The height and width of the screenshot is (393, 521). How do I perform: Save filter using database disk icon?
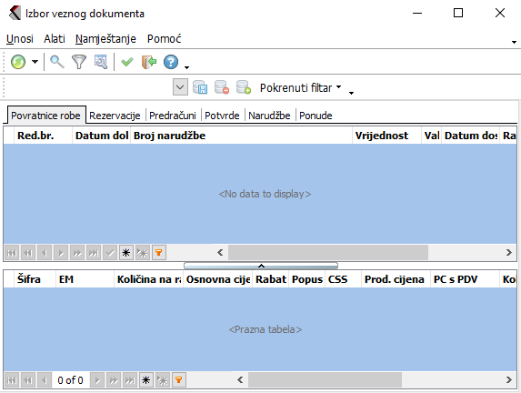(200, 87)
